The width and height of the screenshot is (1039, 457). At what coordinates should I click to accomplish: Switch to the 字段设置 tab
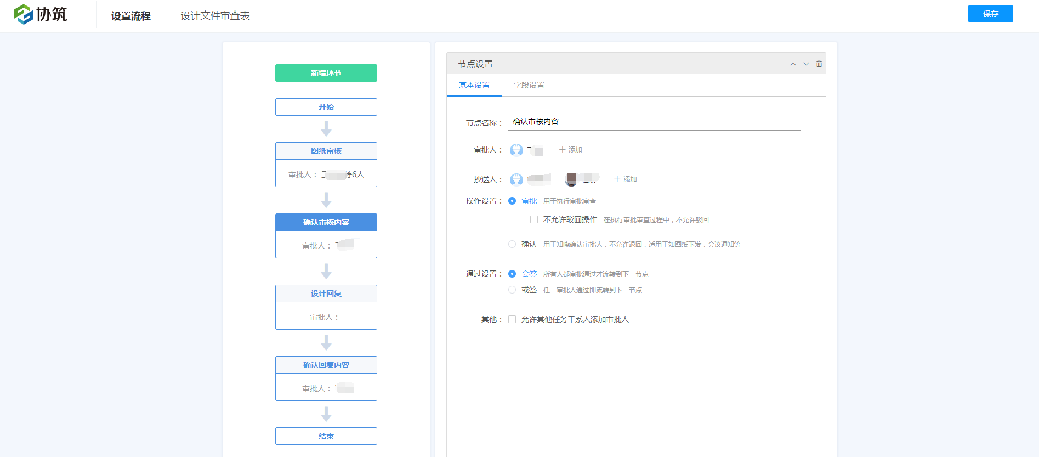coord(529,86)
